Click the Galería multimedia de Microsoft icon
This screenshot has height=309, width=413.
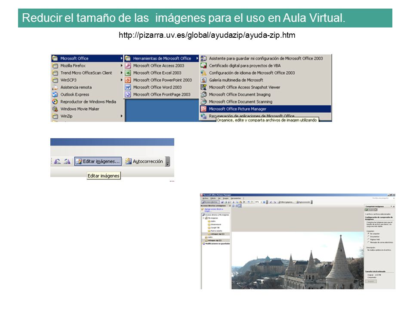(203, 80)
